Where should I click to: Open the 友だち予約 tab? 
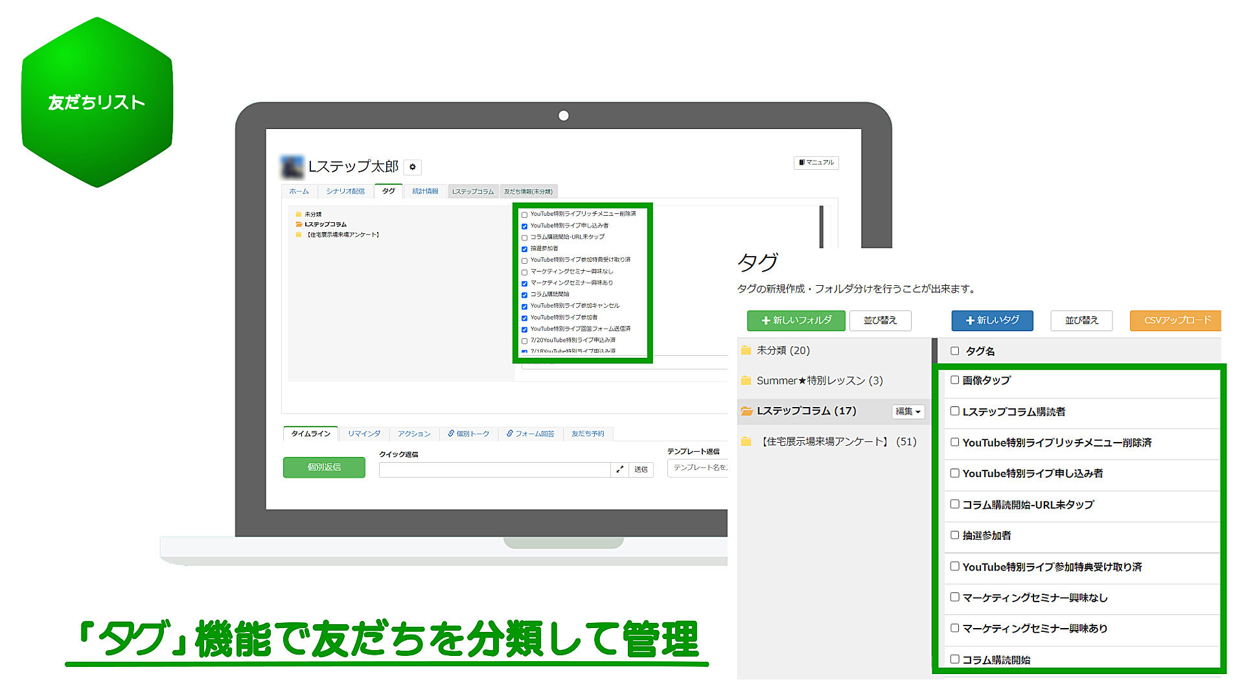(x=588, y=434)
